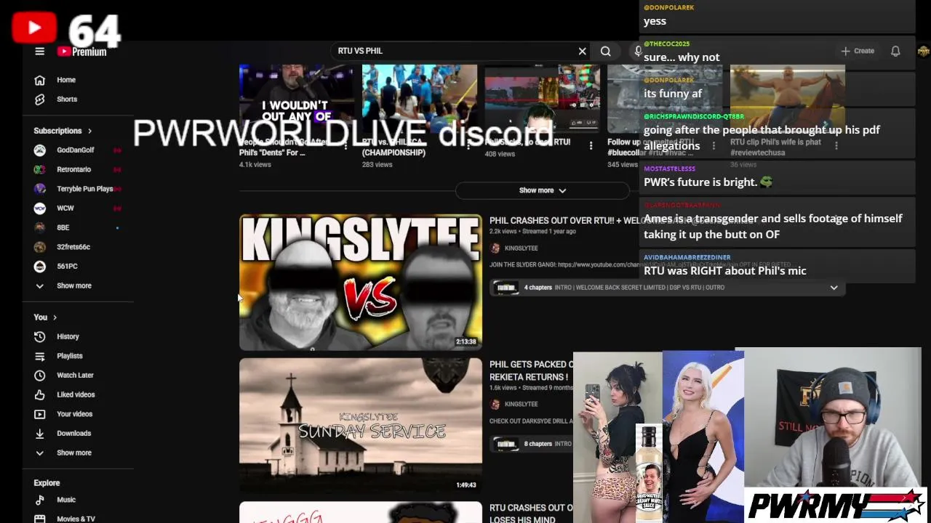The width and height of the screenshot is (931, 523).
Task: Open Sunday Service video thumbnail
Action: click(361, 426)
